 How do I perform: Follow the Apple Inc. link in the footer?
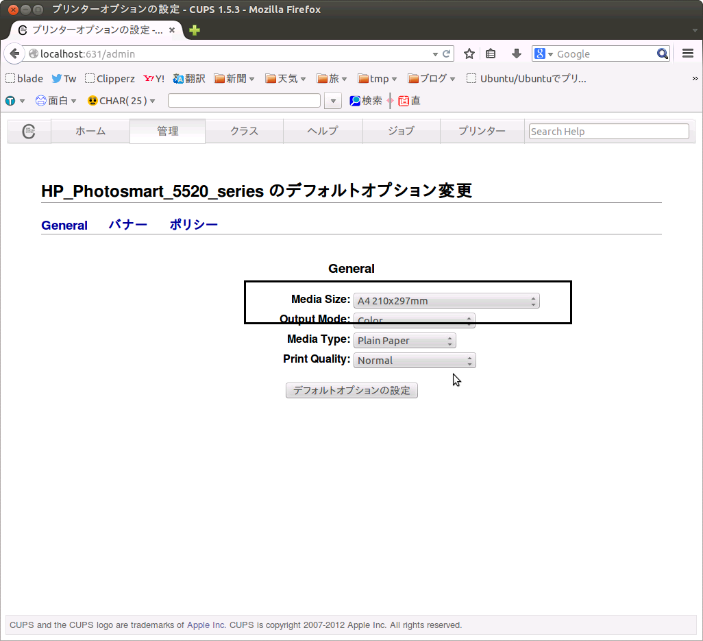coord(206,625)
